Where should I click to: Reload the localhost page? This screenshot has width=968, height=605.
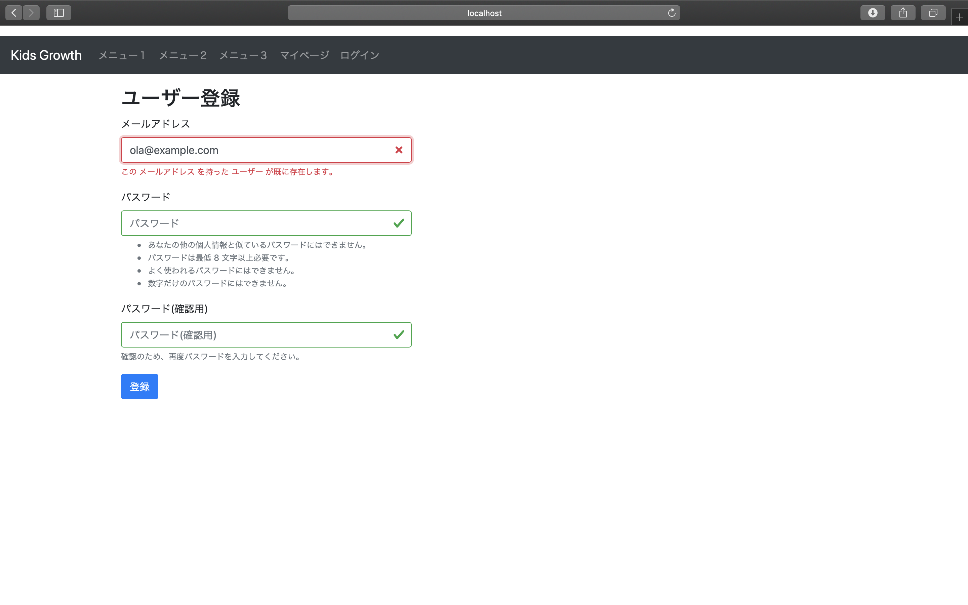pyautogui.click(x=671, y=12)
